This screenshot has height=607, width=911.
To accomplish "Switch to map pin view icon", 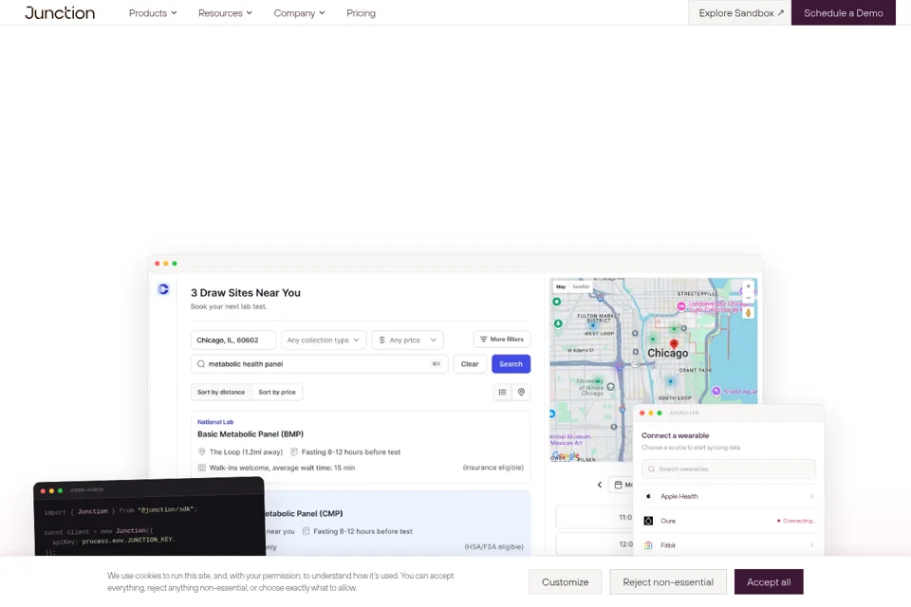I will coord(521,392).
